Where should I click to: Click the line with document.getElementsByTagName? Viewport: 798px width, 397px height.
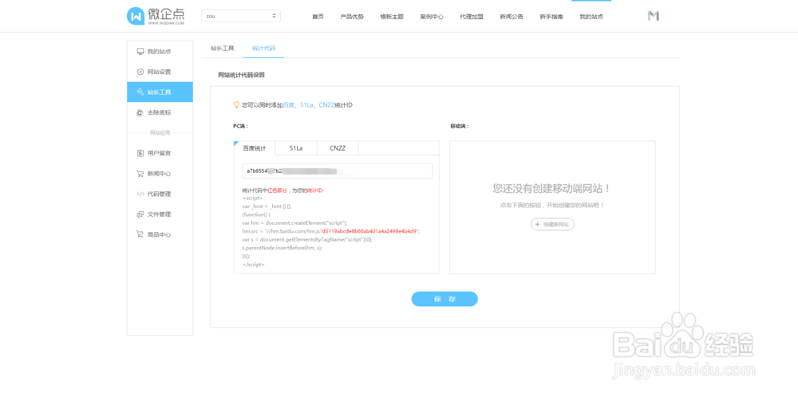point(307,239)
